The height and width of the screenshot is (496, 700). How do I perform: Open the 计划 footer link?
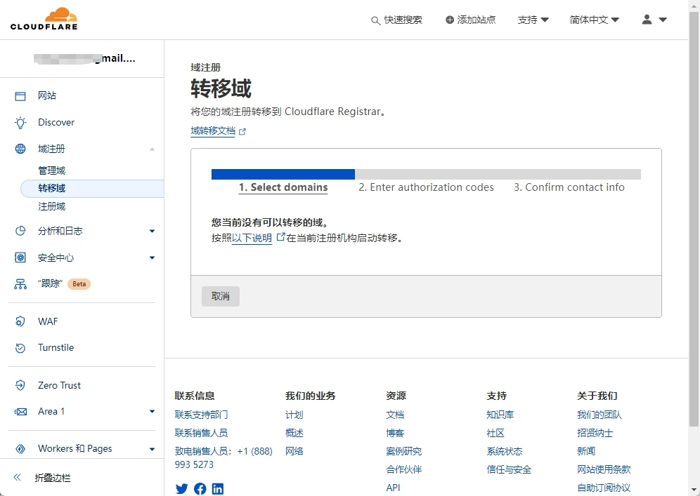pyautogui.click(x=294, y=415)
